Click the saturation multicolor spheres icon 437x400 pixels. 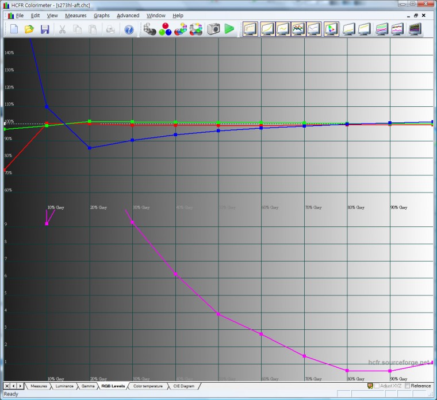(x=196, y=29)
